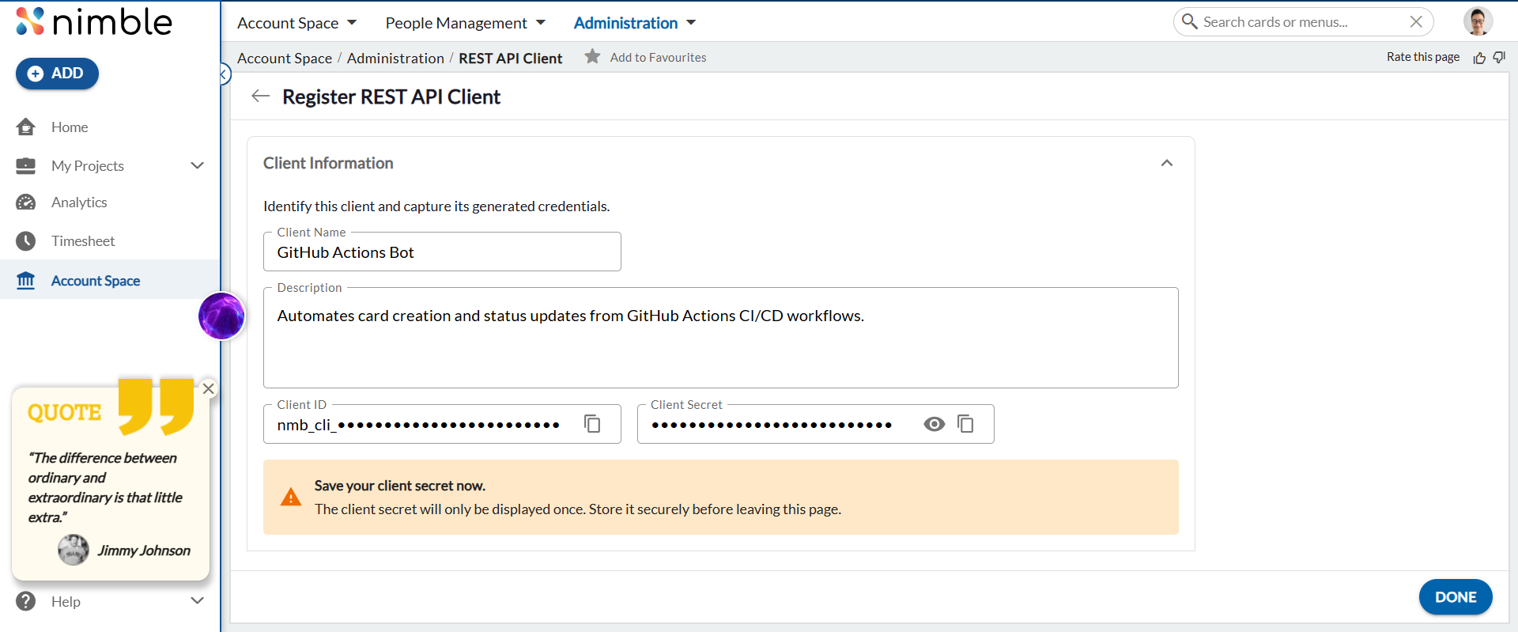Click the search field for cards or menus

1302,22
